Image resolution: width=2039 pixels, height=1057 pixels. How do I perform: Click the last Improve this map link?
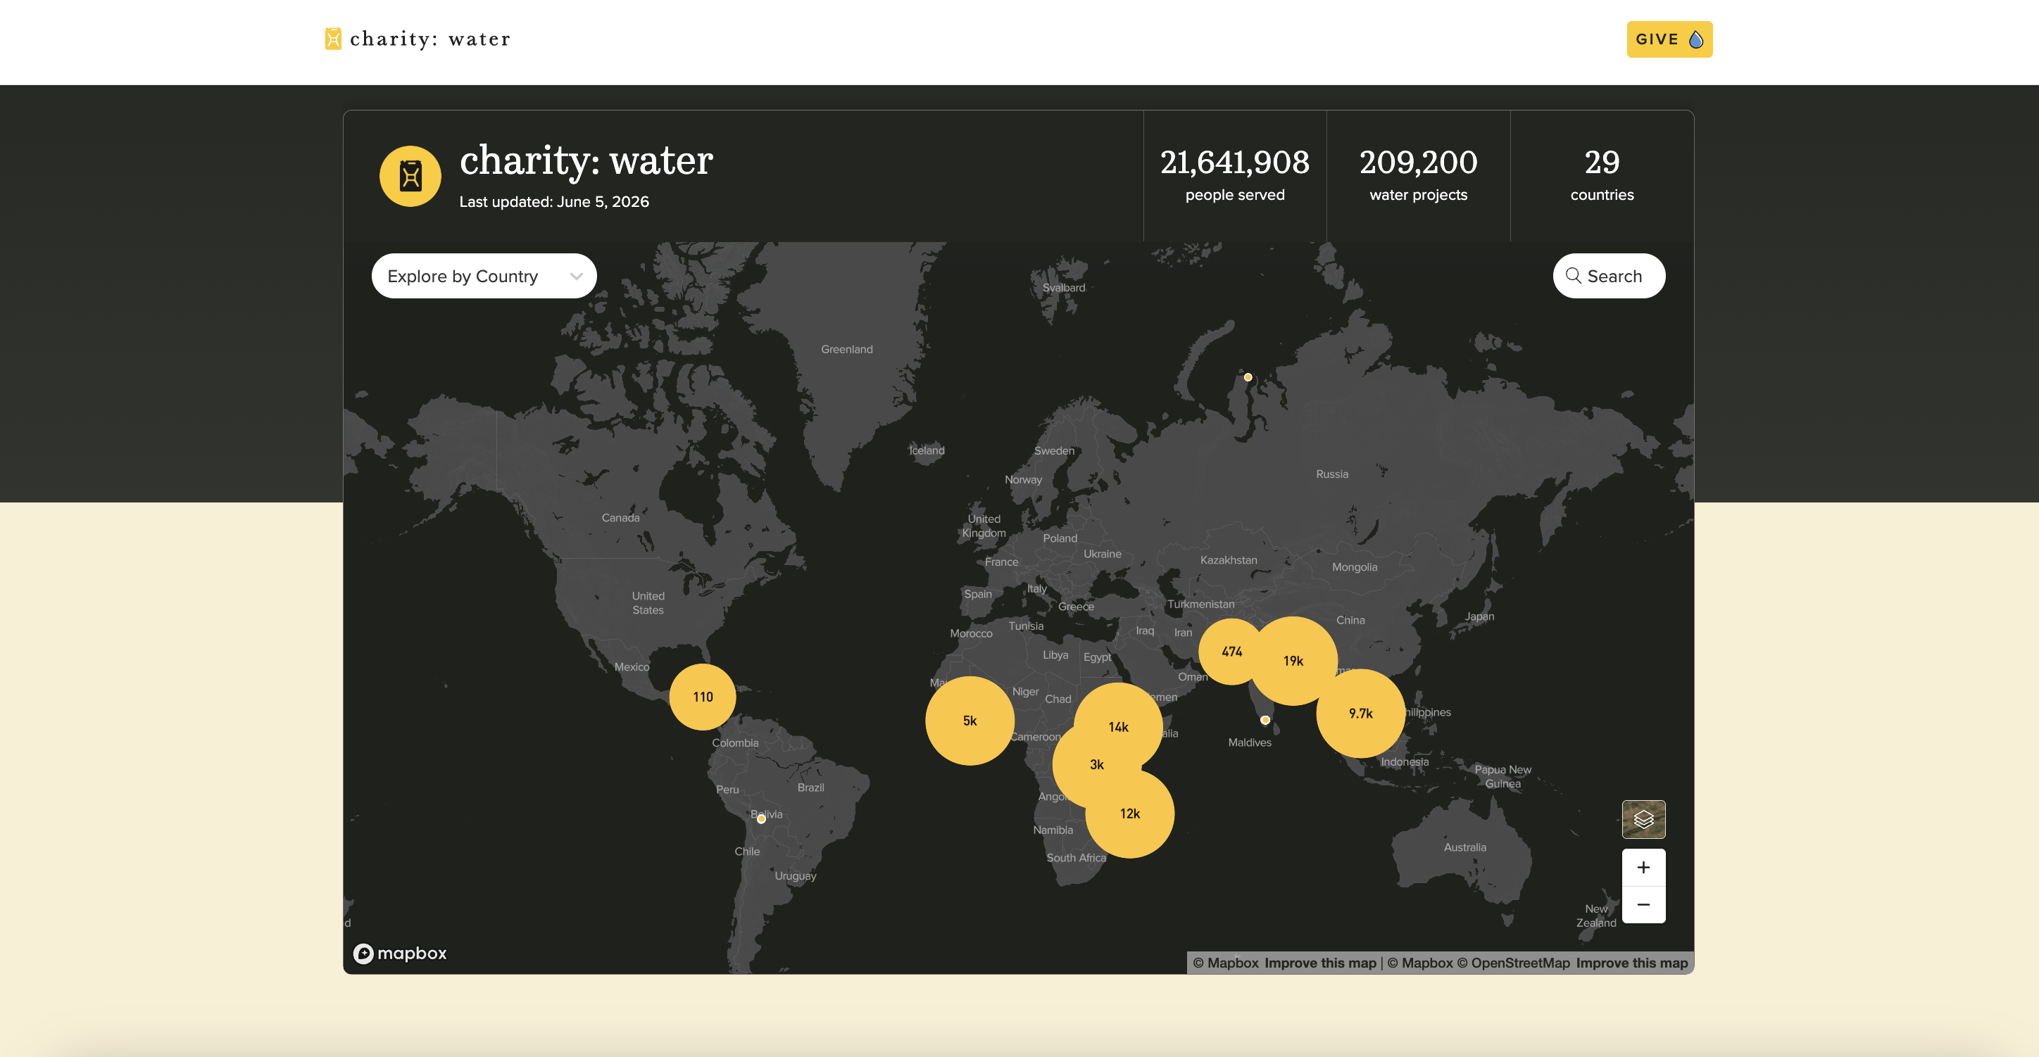point(1631,963)
